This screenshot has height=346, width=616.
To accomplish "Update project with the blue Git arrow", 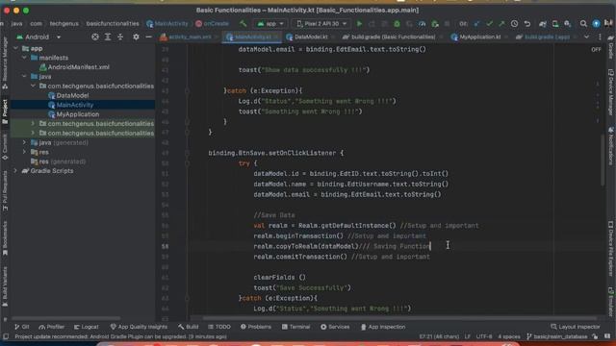I will point(476,24).
